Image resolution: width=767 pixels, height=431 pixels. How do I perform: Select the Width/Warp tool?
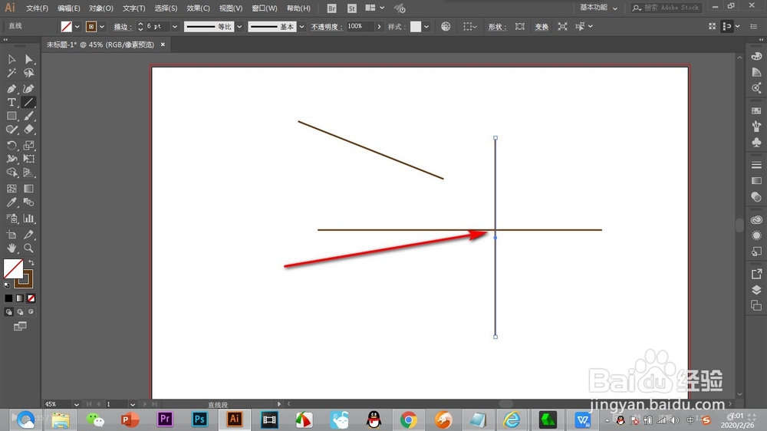12,159
